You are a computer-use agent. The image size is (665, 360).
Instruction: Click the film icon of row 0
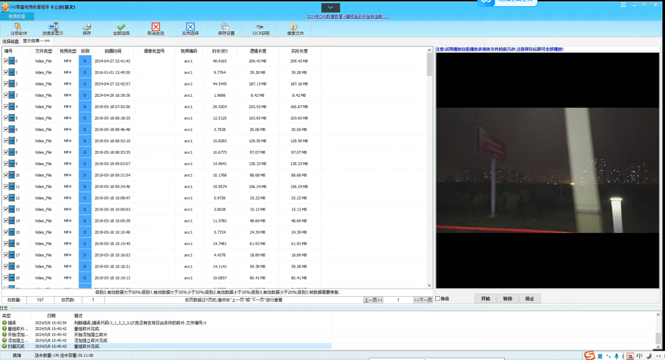tap(12, 61)
